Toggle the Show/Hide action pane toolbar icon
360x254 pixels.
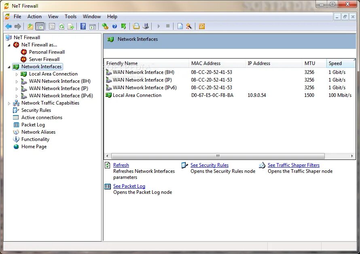tap(93, 26)
